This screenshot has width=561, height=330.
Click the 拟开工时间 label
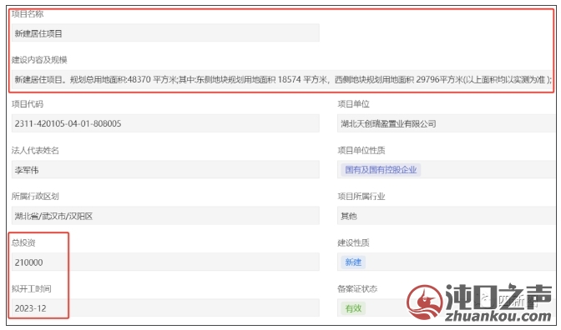click(x=32, y=288)
